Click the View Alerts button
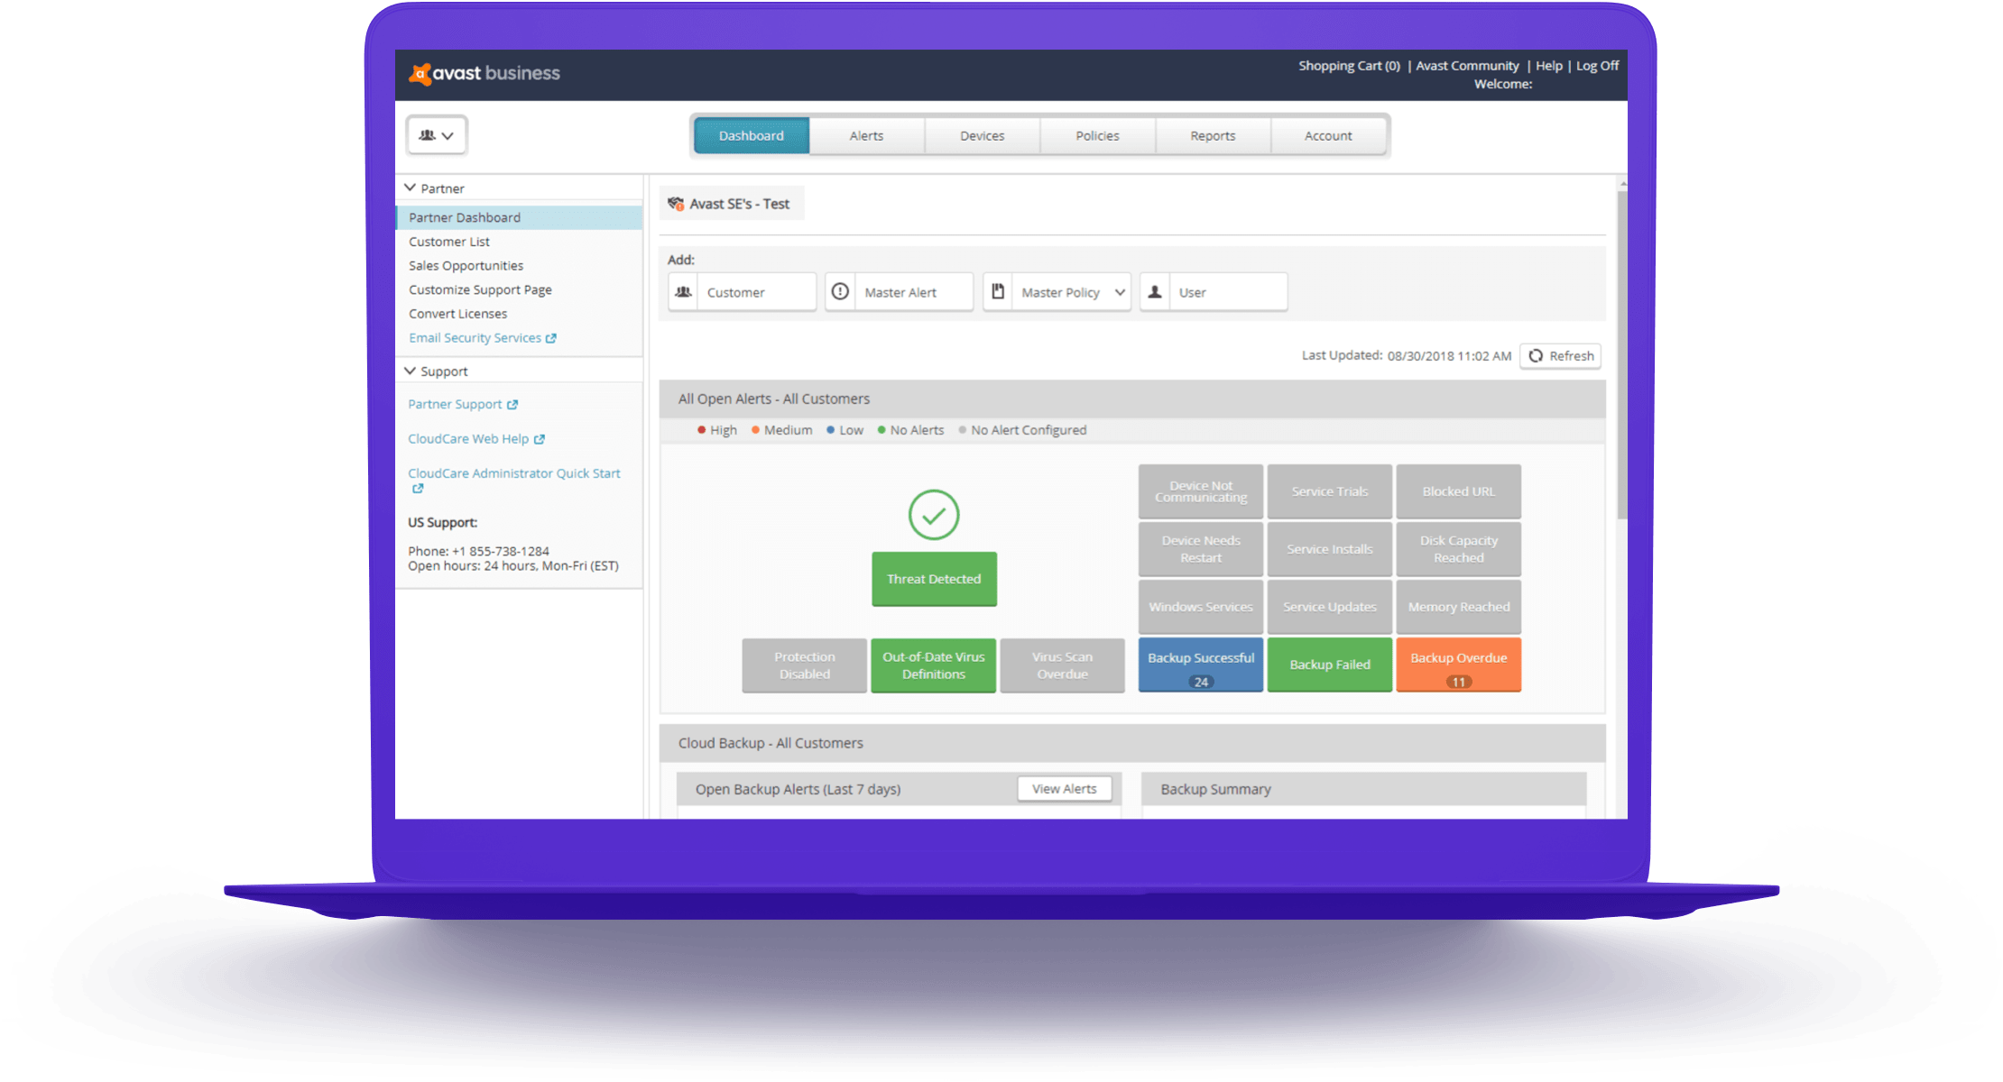 1065,789
